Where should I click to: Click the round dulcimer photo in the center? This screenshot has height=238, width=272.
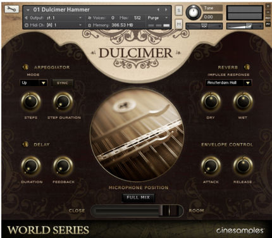pyautogui.click(x=137, y=135)
